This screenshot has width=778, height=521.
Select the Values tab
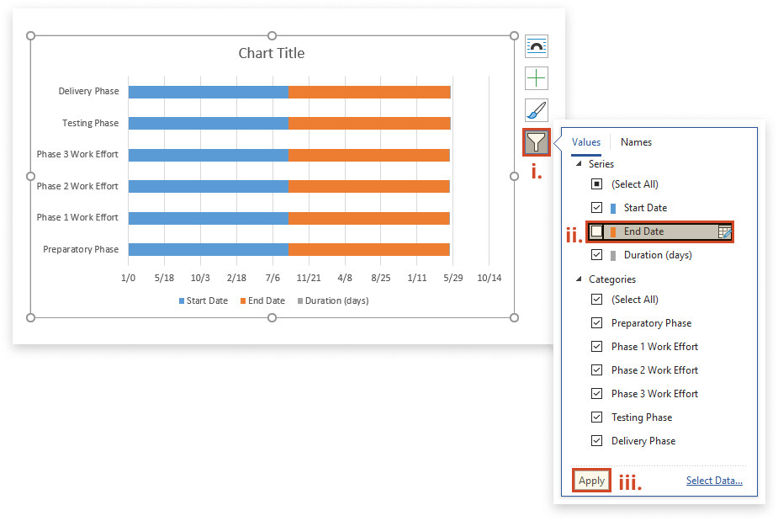(586, 142)
